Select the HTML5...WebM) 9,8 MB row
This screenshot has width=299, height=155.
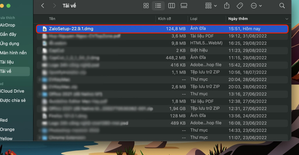click(162, 43)
